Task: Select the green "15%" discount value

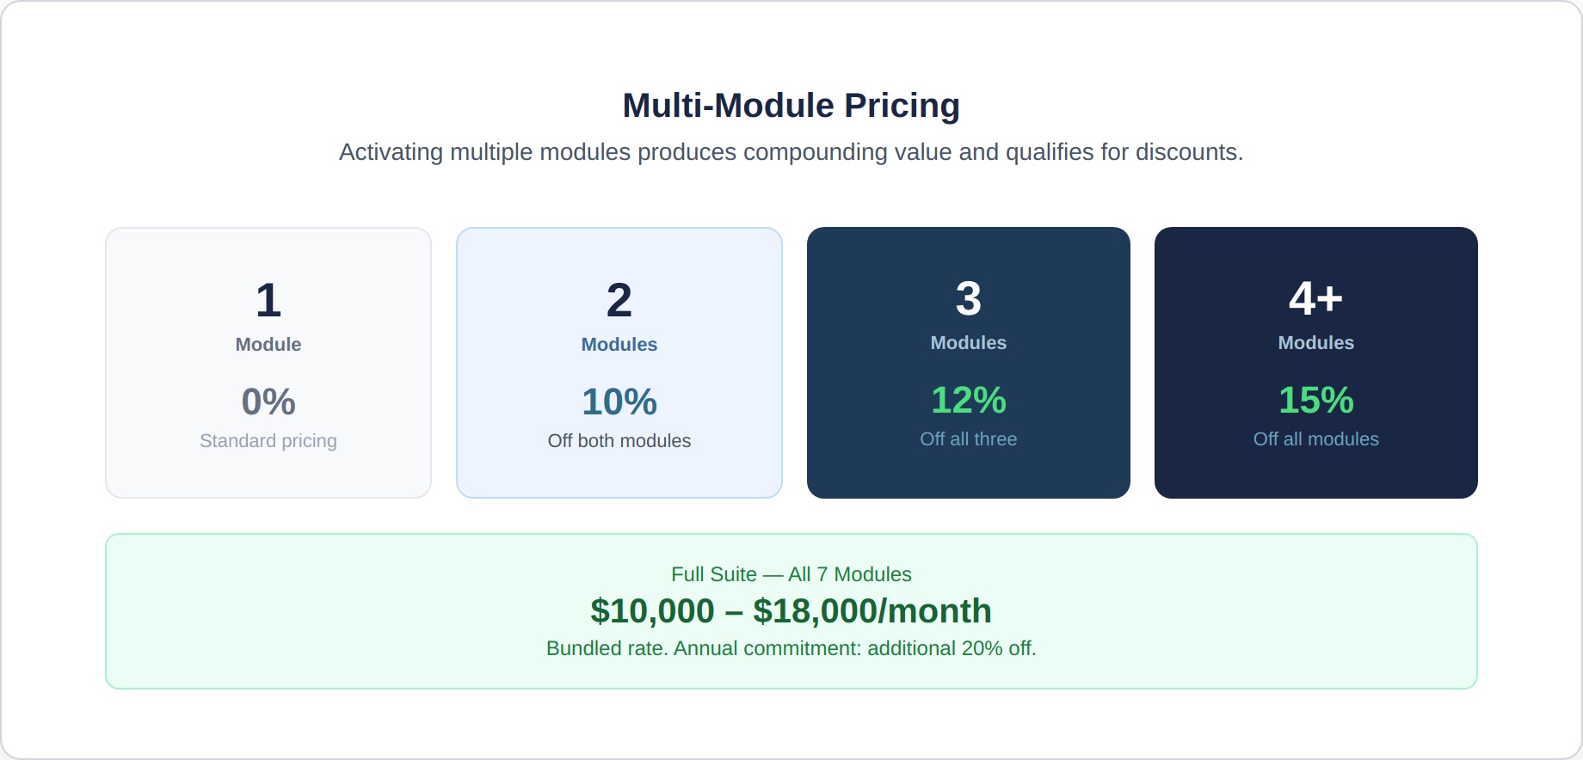Action: pyautogui.click(x=1315, y=400)
